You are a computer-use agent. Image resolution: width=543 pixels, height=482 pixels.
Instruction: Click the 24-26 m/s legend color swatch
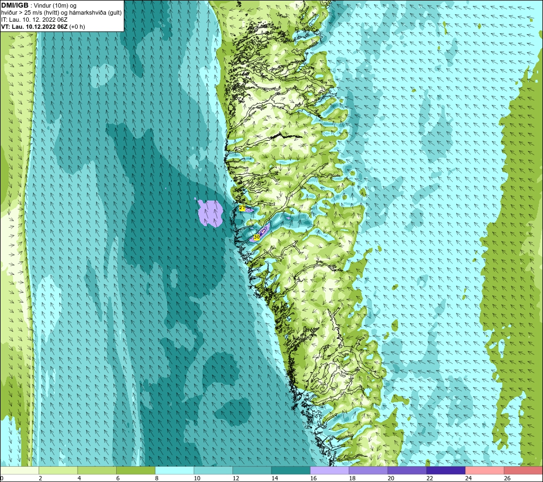[485, 470]
